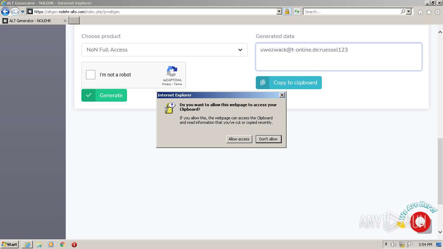Go forward with the browser Forward arrow
This screenshot has height=249, width=443.
click(x=15, y=12)
